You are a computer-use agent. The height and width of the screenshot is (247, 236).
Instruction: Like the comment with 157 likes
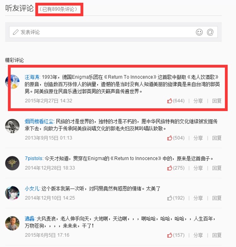point(170,235)
